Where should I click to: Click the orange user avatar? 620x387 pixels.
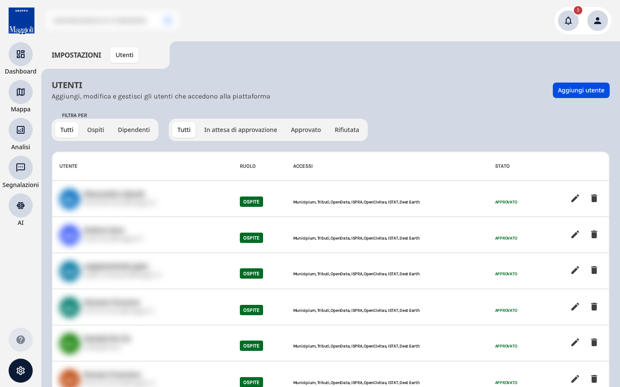pos(70,378)
